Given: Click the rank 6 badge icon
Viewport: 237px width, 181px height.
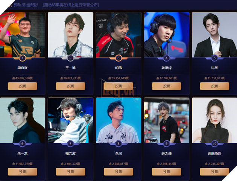Looking at the screenshot, I should tap(22, 144).
